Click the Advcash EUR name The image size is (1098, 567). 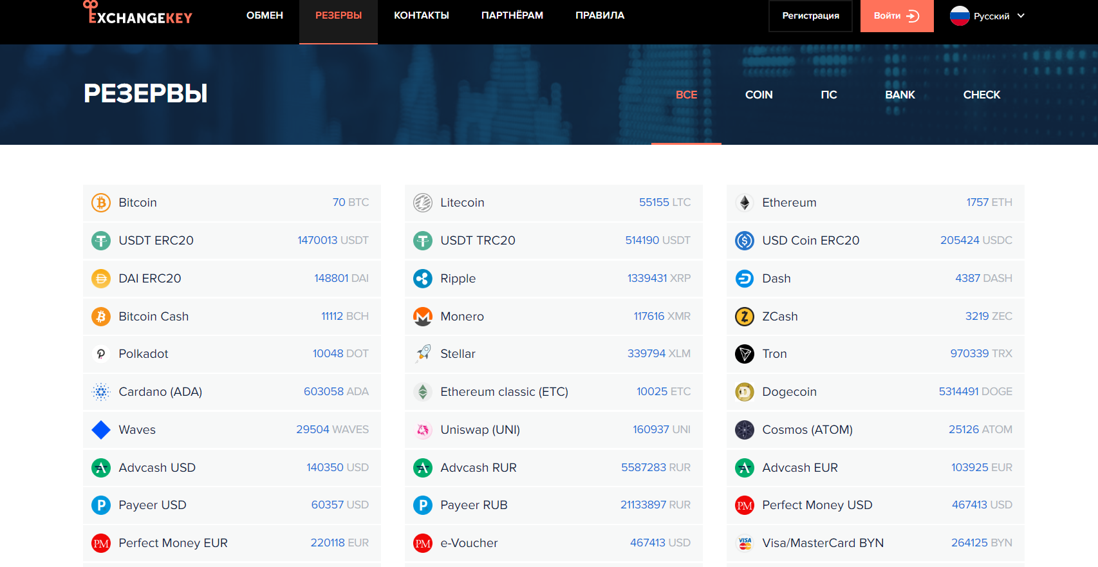800,468
